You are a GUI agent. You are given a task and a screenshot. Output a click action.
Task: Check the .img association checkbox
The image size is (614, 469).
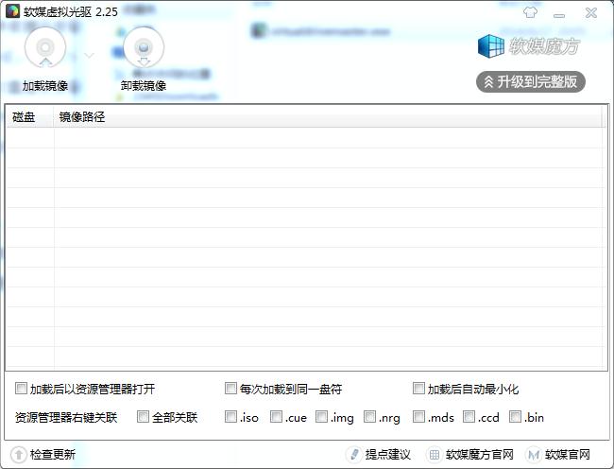click(321, 416)
